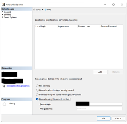Open View connection properties link

18,86
